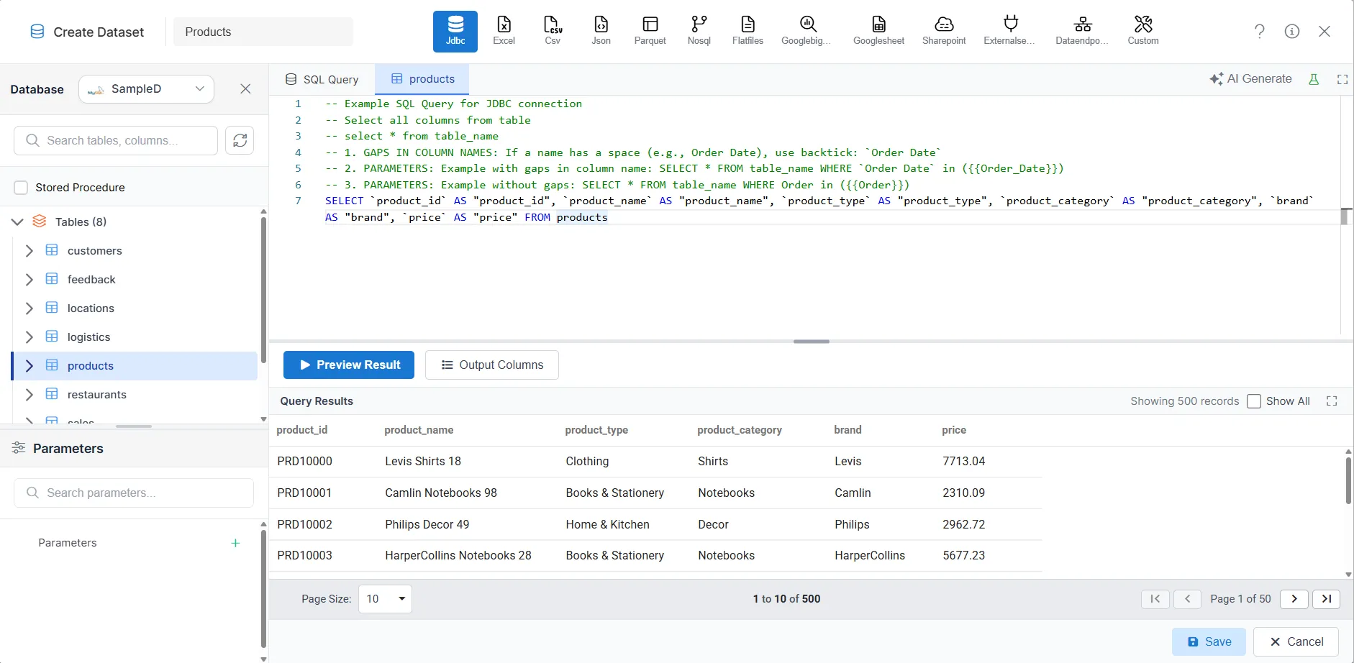The height and width of the screenshot is (663, 1354).
Task: Type in the Search parameters field
Action: point(133,493)
